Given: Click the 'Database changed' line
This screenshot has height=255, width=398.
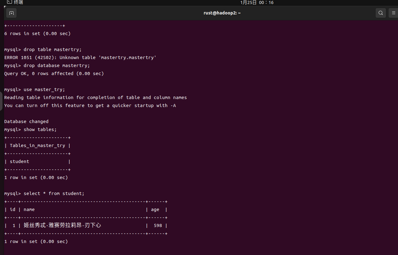Looking at the screenshot, I should (26, 122).
